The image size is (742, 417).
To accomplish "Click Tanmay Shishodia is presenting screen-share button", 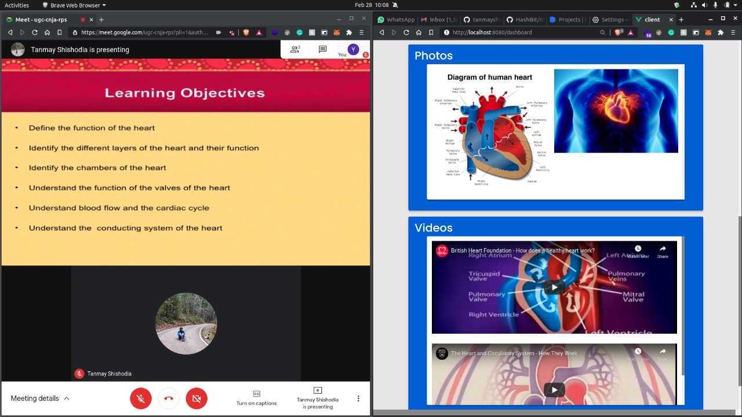I will click(318, 398).
